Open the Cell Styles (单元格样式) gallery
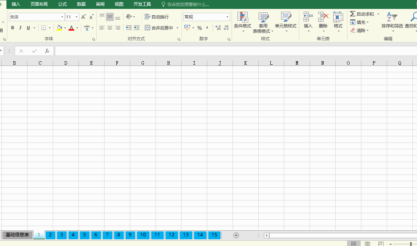 [x=286, y=17]
